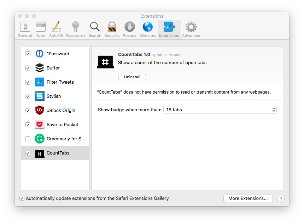304x224 pixels.
Task: Select the Save to Pocket icon
Action: 40,124
